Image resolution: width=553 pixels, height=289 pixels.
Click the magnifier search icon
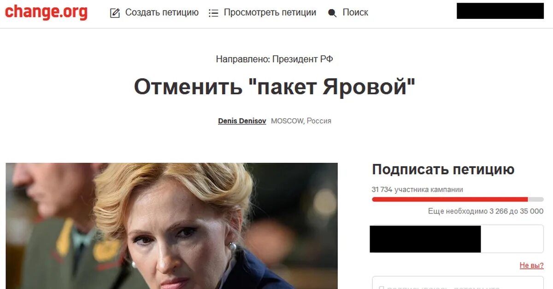tap(332, 13)
